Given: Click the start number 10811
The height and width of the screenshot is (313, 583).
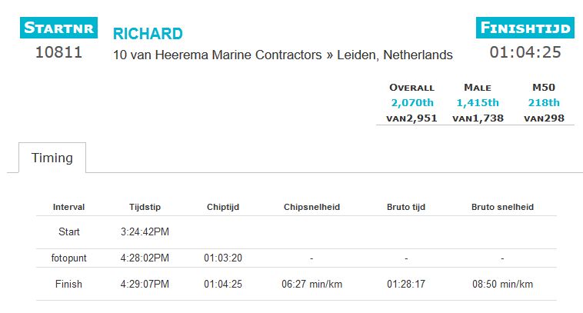Looking at the screenshot, I should click(x=58, y=52).
